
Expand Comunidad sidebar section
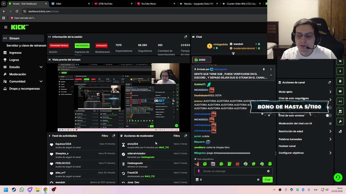coord(41,81)
